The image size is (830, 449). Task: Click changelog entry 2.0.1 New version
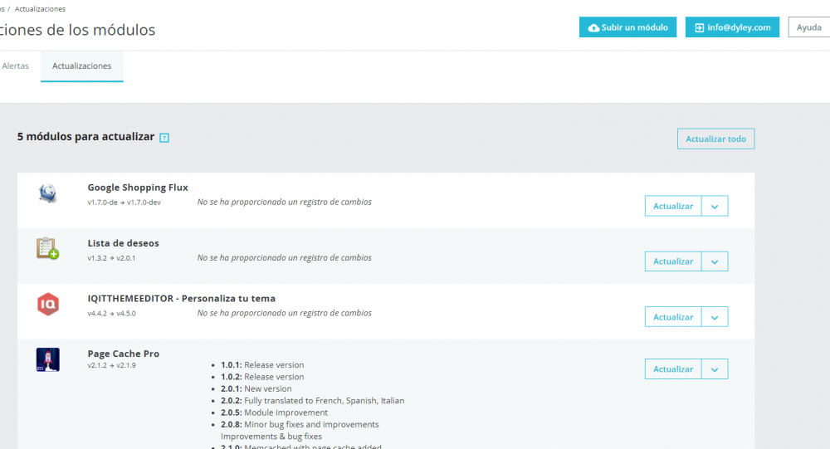tap(256, 388)
